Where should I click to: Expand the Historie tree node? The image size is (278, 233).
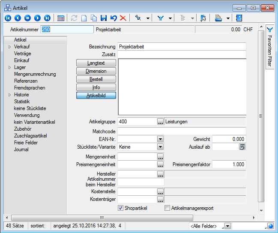point(10,95)
